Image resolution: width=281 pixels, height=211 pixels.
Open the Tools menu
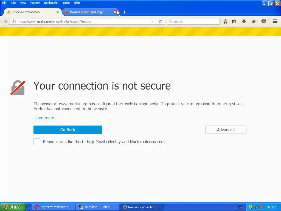point(66,3)
